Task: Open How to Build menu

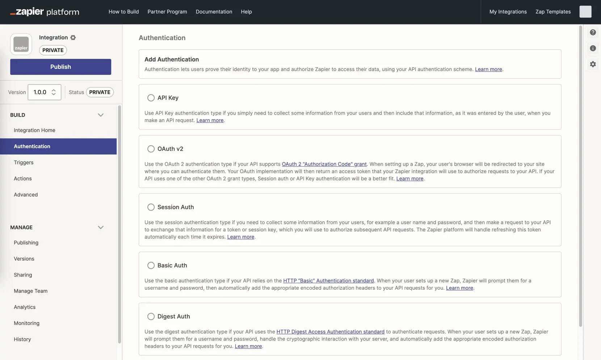Action: coord(124,12)
